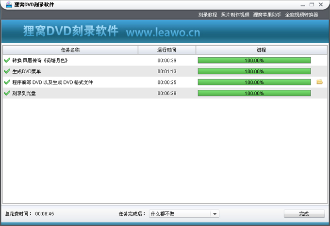Image resolution: width=330 pixels, height=226 pixels.
Task: Click the checkmark beside 程序编写 DVD task
Action: coord(7,82)
